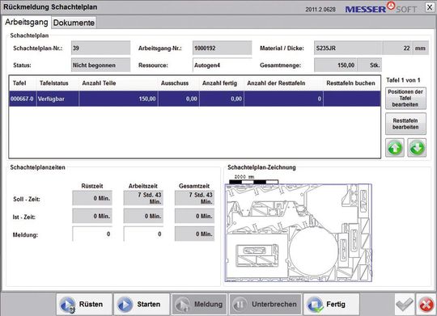This screenshot has width=437, height=316.
Task: Select the Arbeitsgang tab
Action: pos(27,22)
